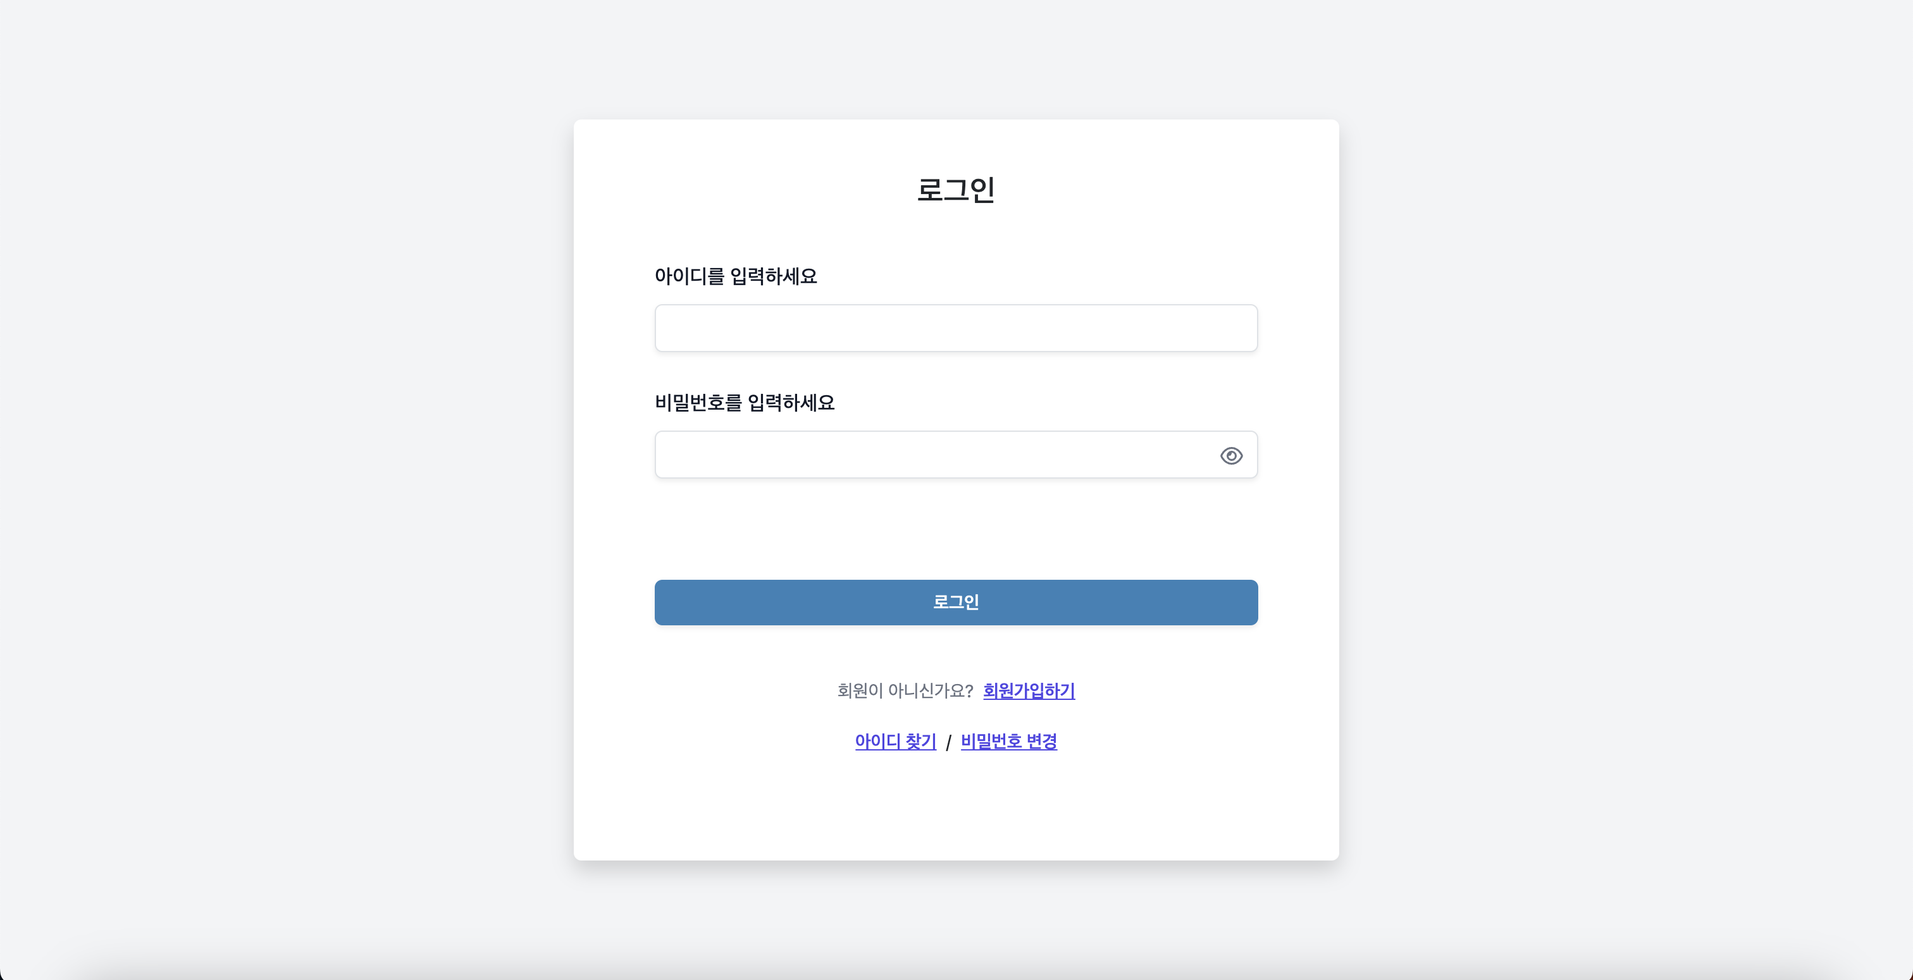Click the 회원이 아니신가요? text
The width and height of the screenshot is (1913, 980).
905,690
